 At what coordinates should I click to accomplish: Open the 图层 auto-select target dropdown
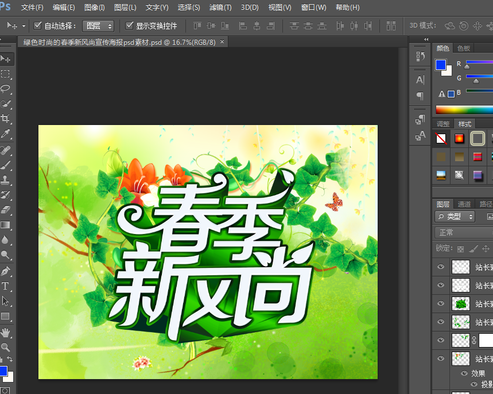98,26
